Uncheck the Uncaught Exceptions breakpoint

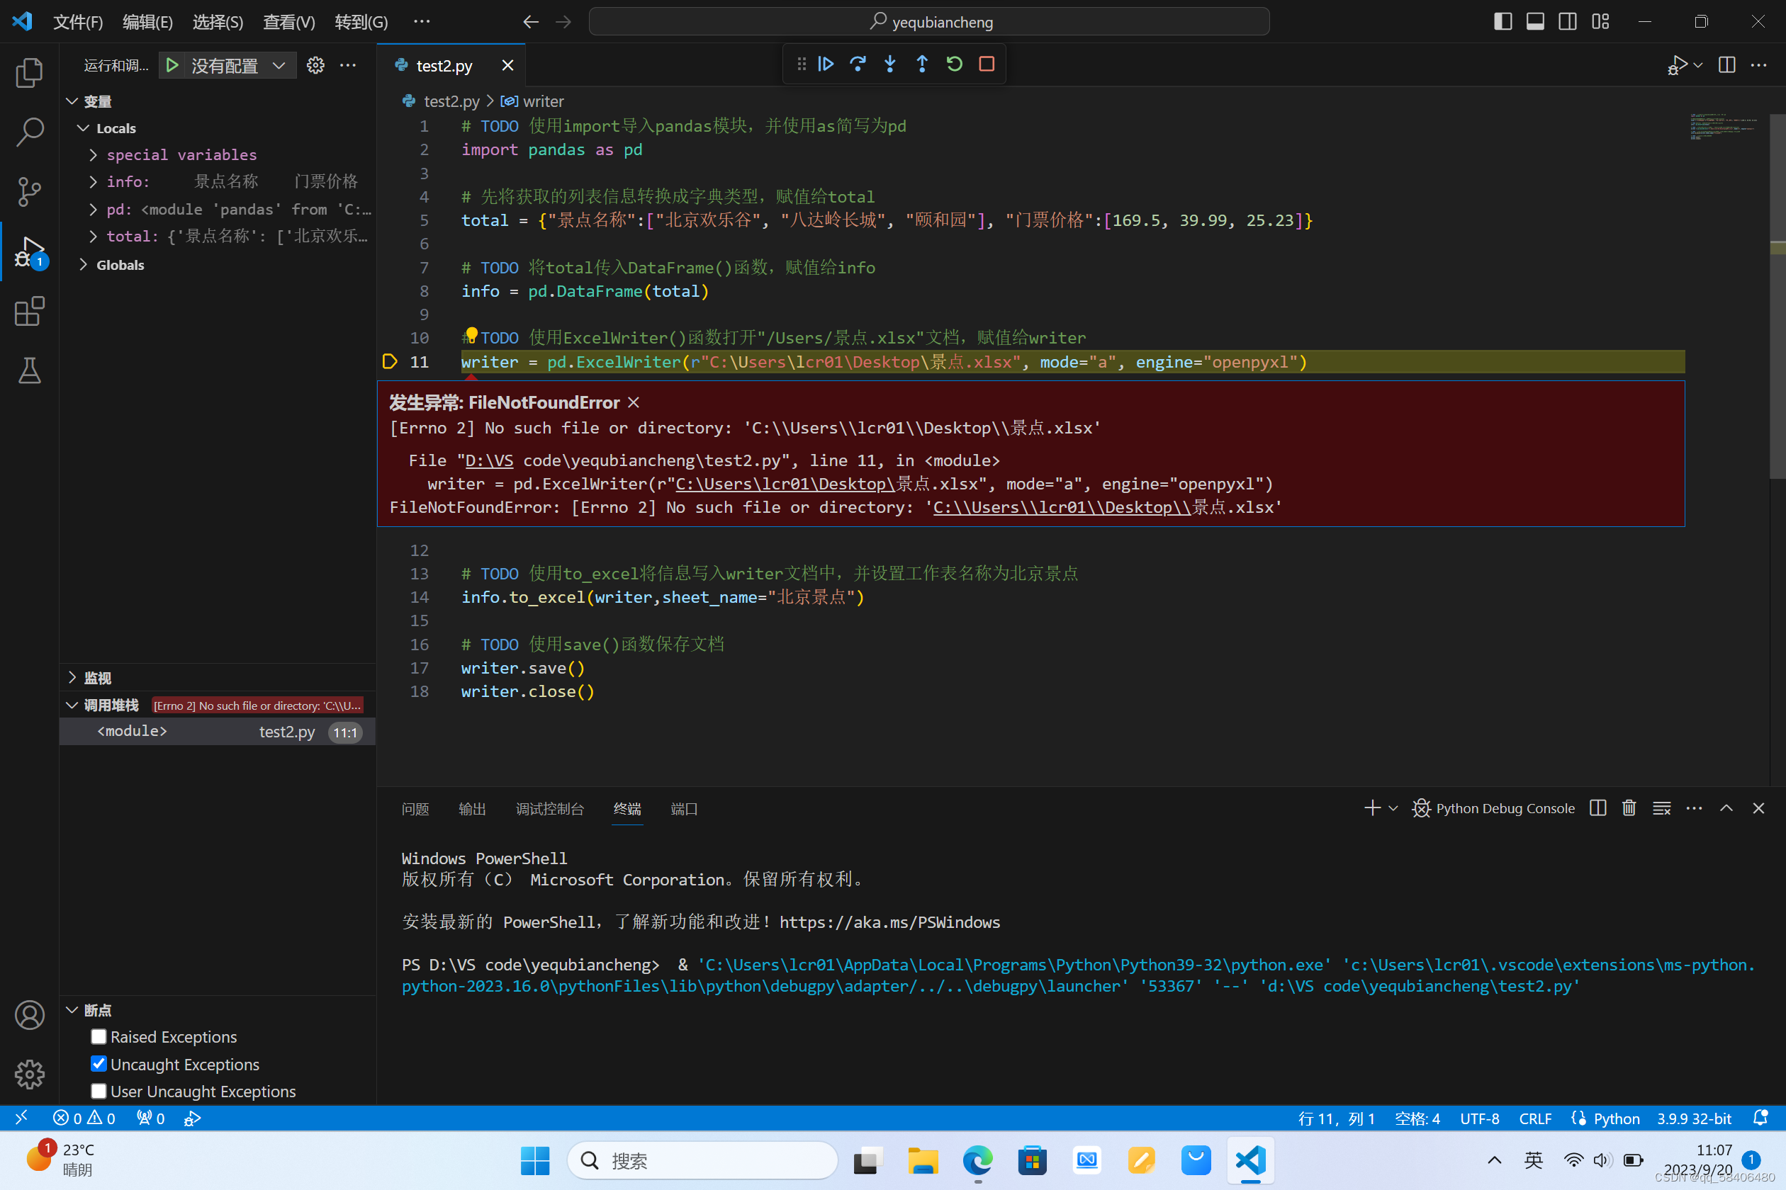(x=98, y=1064)
